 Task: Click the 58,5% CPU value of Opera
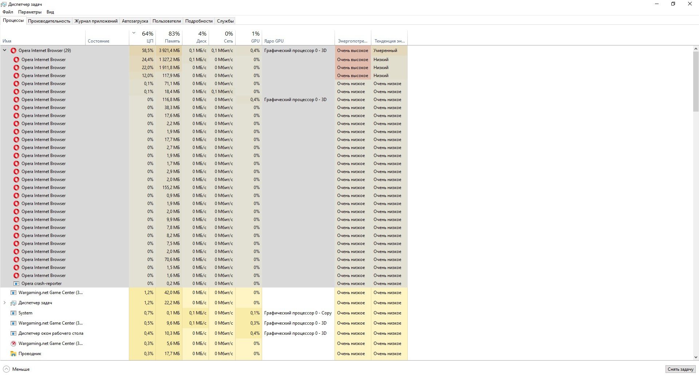pyautogui.click(x=147, y=51)
